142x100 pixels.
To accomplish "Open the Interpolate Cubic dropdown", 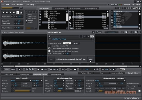I will [x=59, y=86].
